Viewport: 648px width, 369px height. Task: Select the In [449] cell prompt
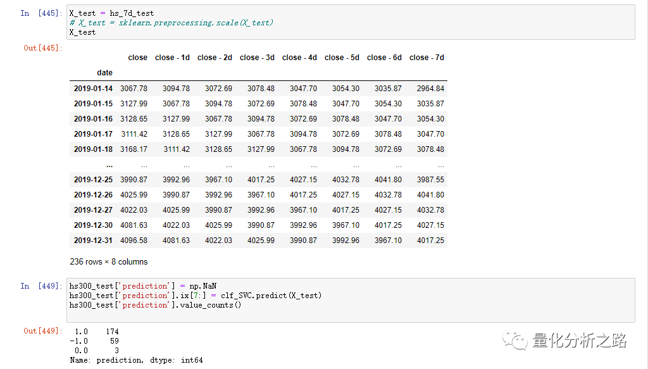coord(40,286)
